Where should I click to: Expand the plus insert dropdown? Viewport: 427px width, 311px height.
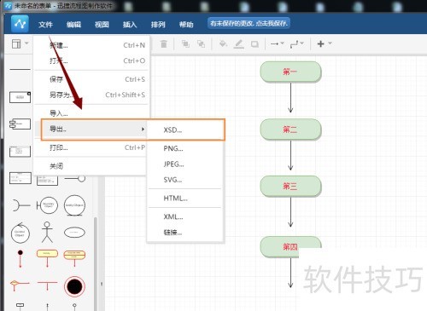(x=325, y=43)
